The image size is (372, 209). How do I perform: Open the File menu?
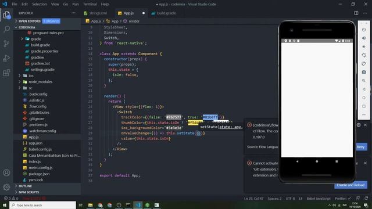[x=15, y=4]
